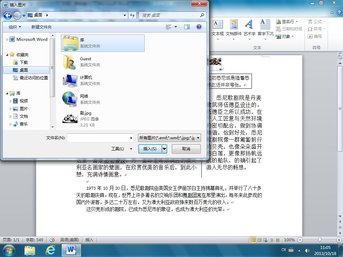Click the zoom slider handle
The image size is (343, 257).
[320, 240]
